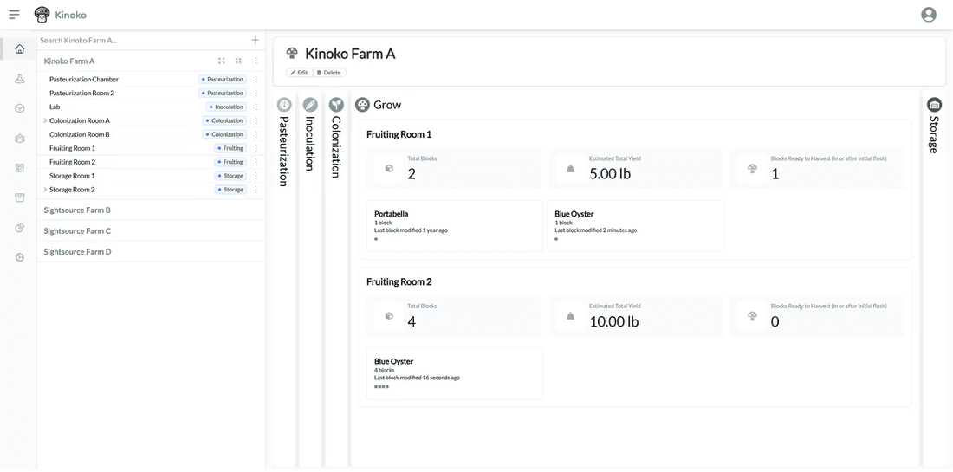Open the last circular sidebar icon
This screenshot has width=953, height=472.
pos(19,257)
